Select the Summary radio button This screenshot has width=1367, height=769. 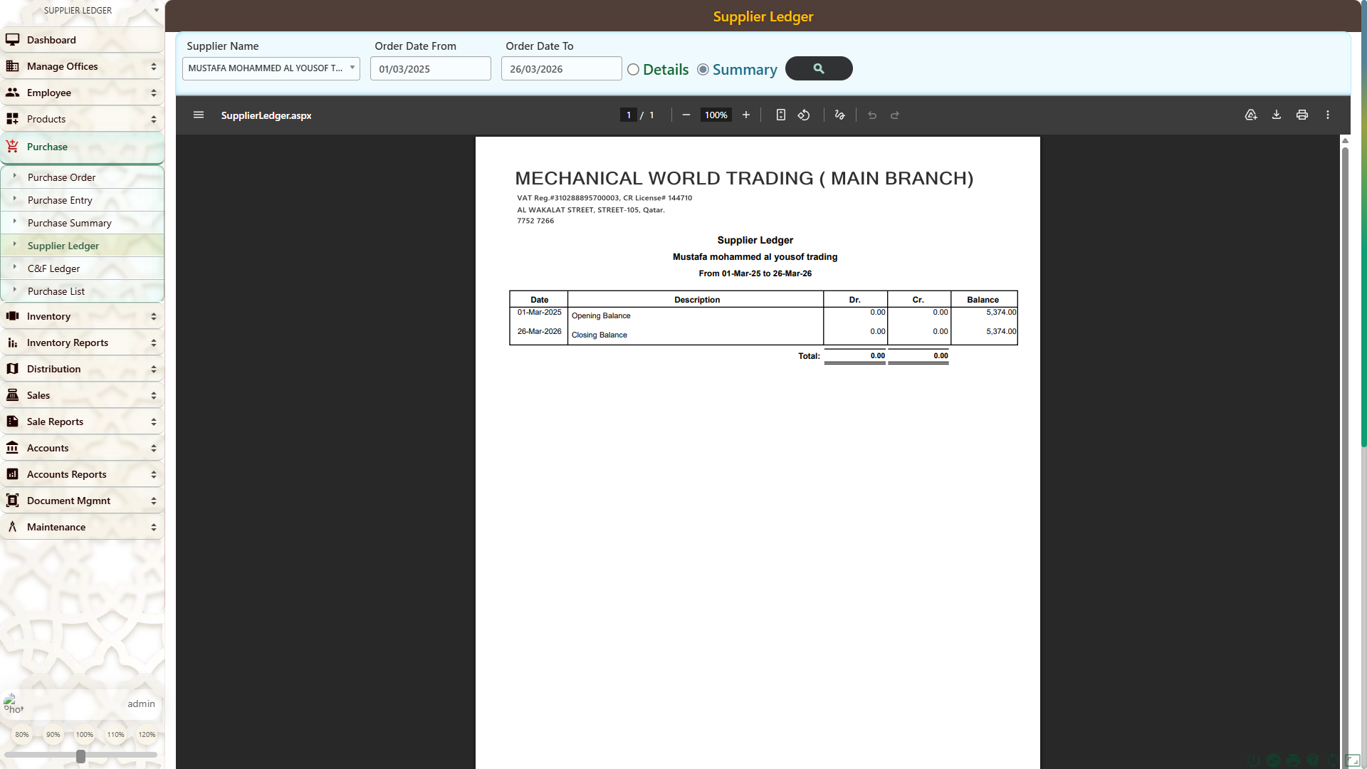point(703,70)
